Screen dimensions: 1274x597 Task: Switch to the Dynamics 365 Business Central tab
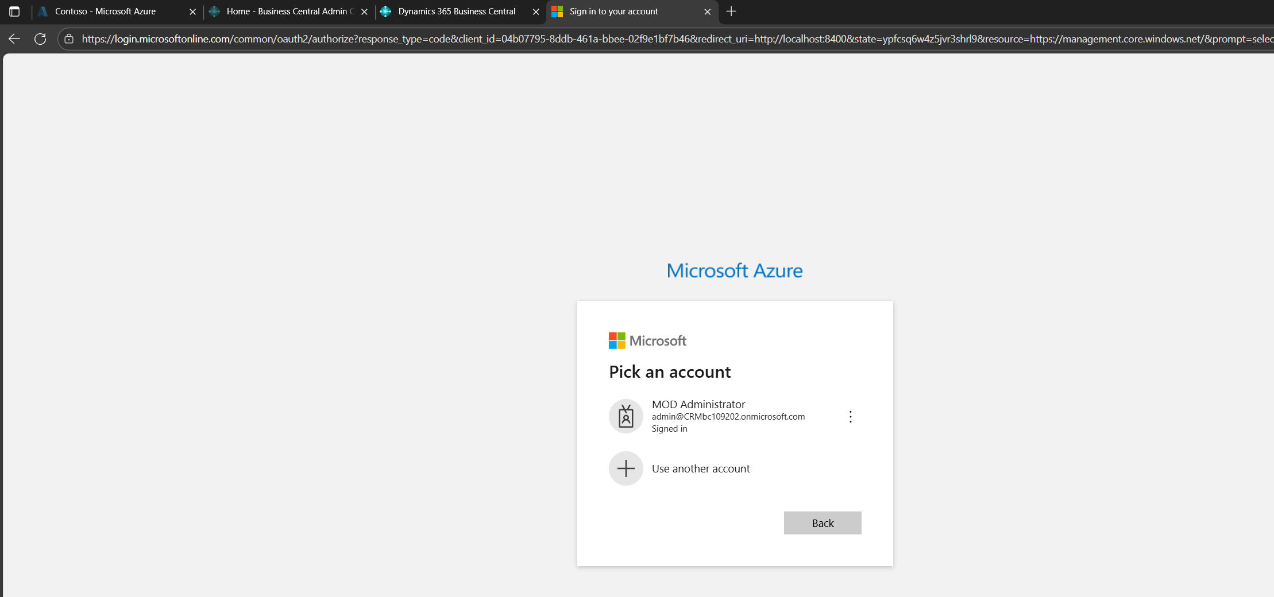pos(460,11)
